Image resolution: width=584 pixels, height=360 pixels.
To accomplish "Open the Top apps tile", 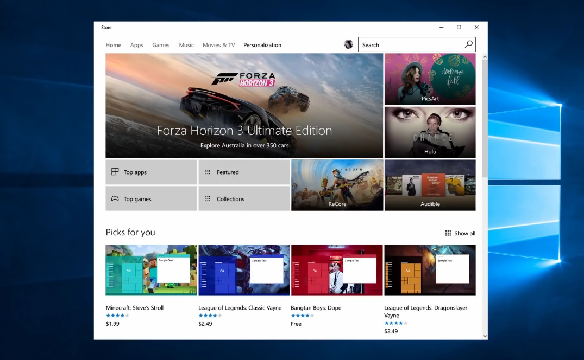I will (x=151, y=172).
